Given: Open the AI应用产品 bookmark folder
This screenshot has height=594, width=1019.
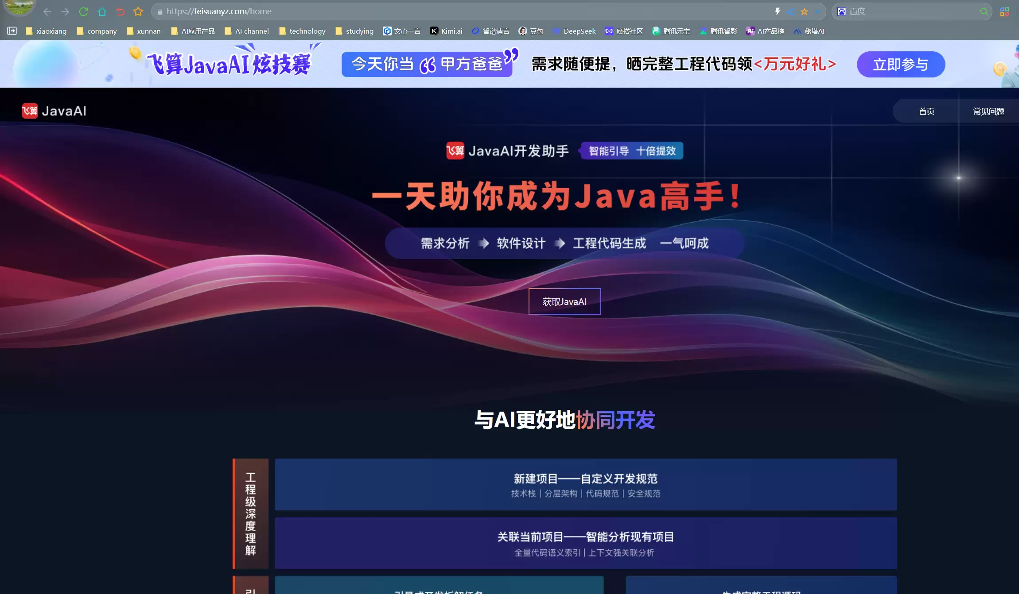Looking at the screenshot, I should (193, 31).
